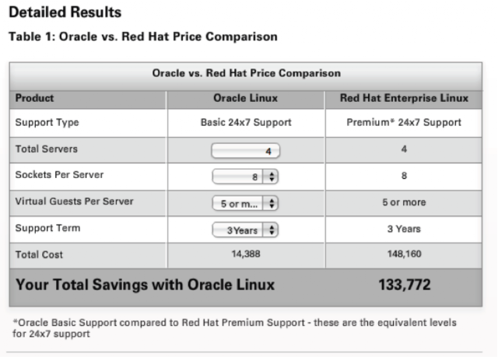The height and width of the screenshot is (357, 498).
Task: Click the Total Servers input field
Action: [246, 150]
